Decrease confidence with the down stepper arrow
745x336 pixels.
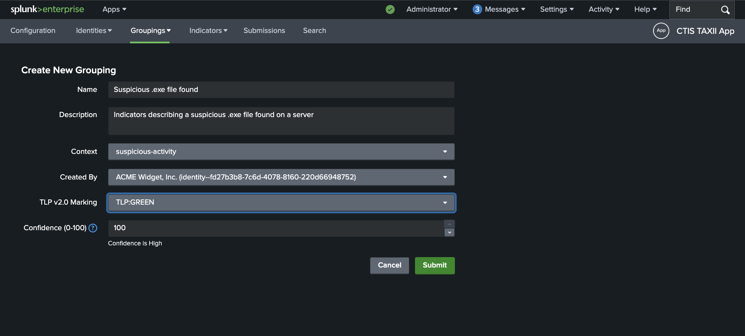coord(450,233)
